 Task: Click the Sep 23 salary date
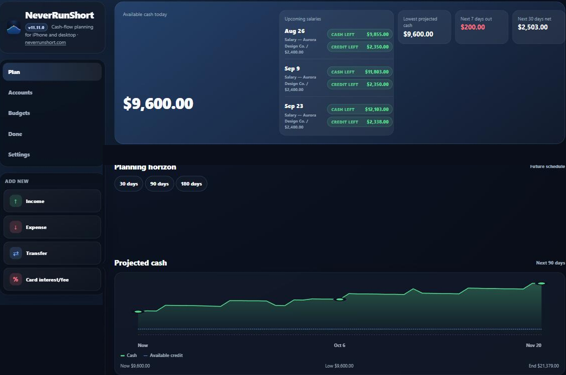[x=294, y=106]
